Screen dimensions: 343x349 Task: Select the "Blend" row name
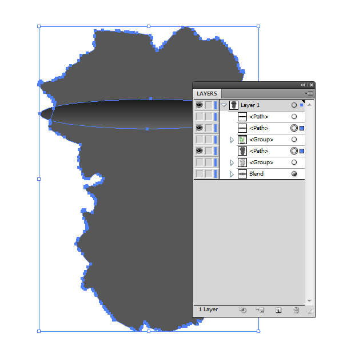[256, 173]
